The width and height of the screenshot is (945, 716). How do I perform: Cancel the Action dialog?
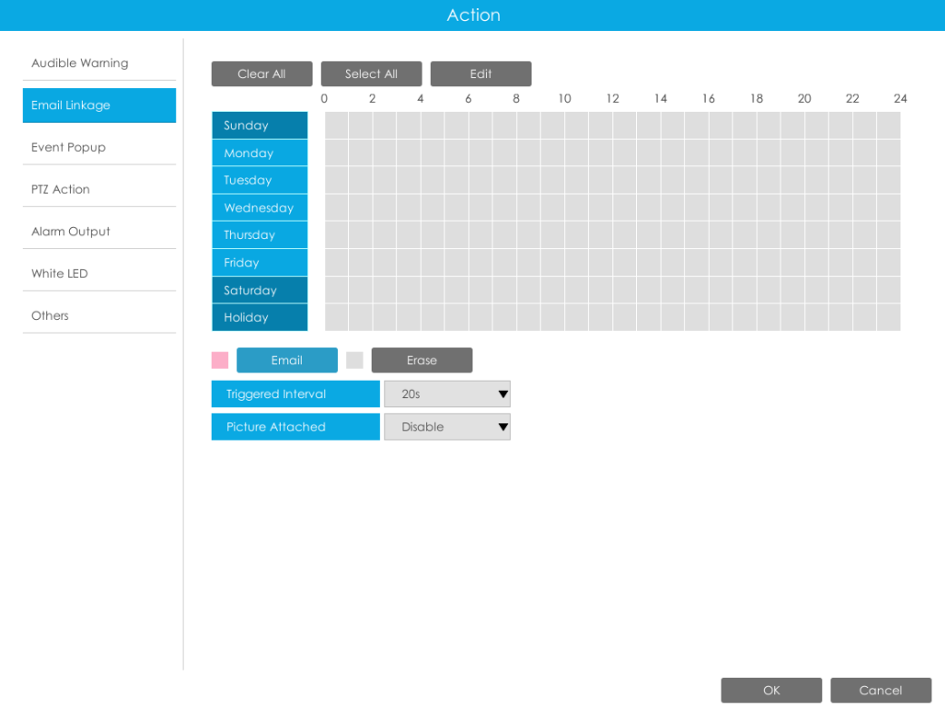881,691
